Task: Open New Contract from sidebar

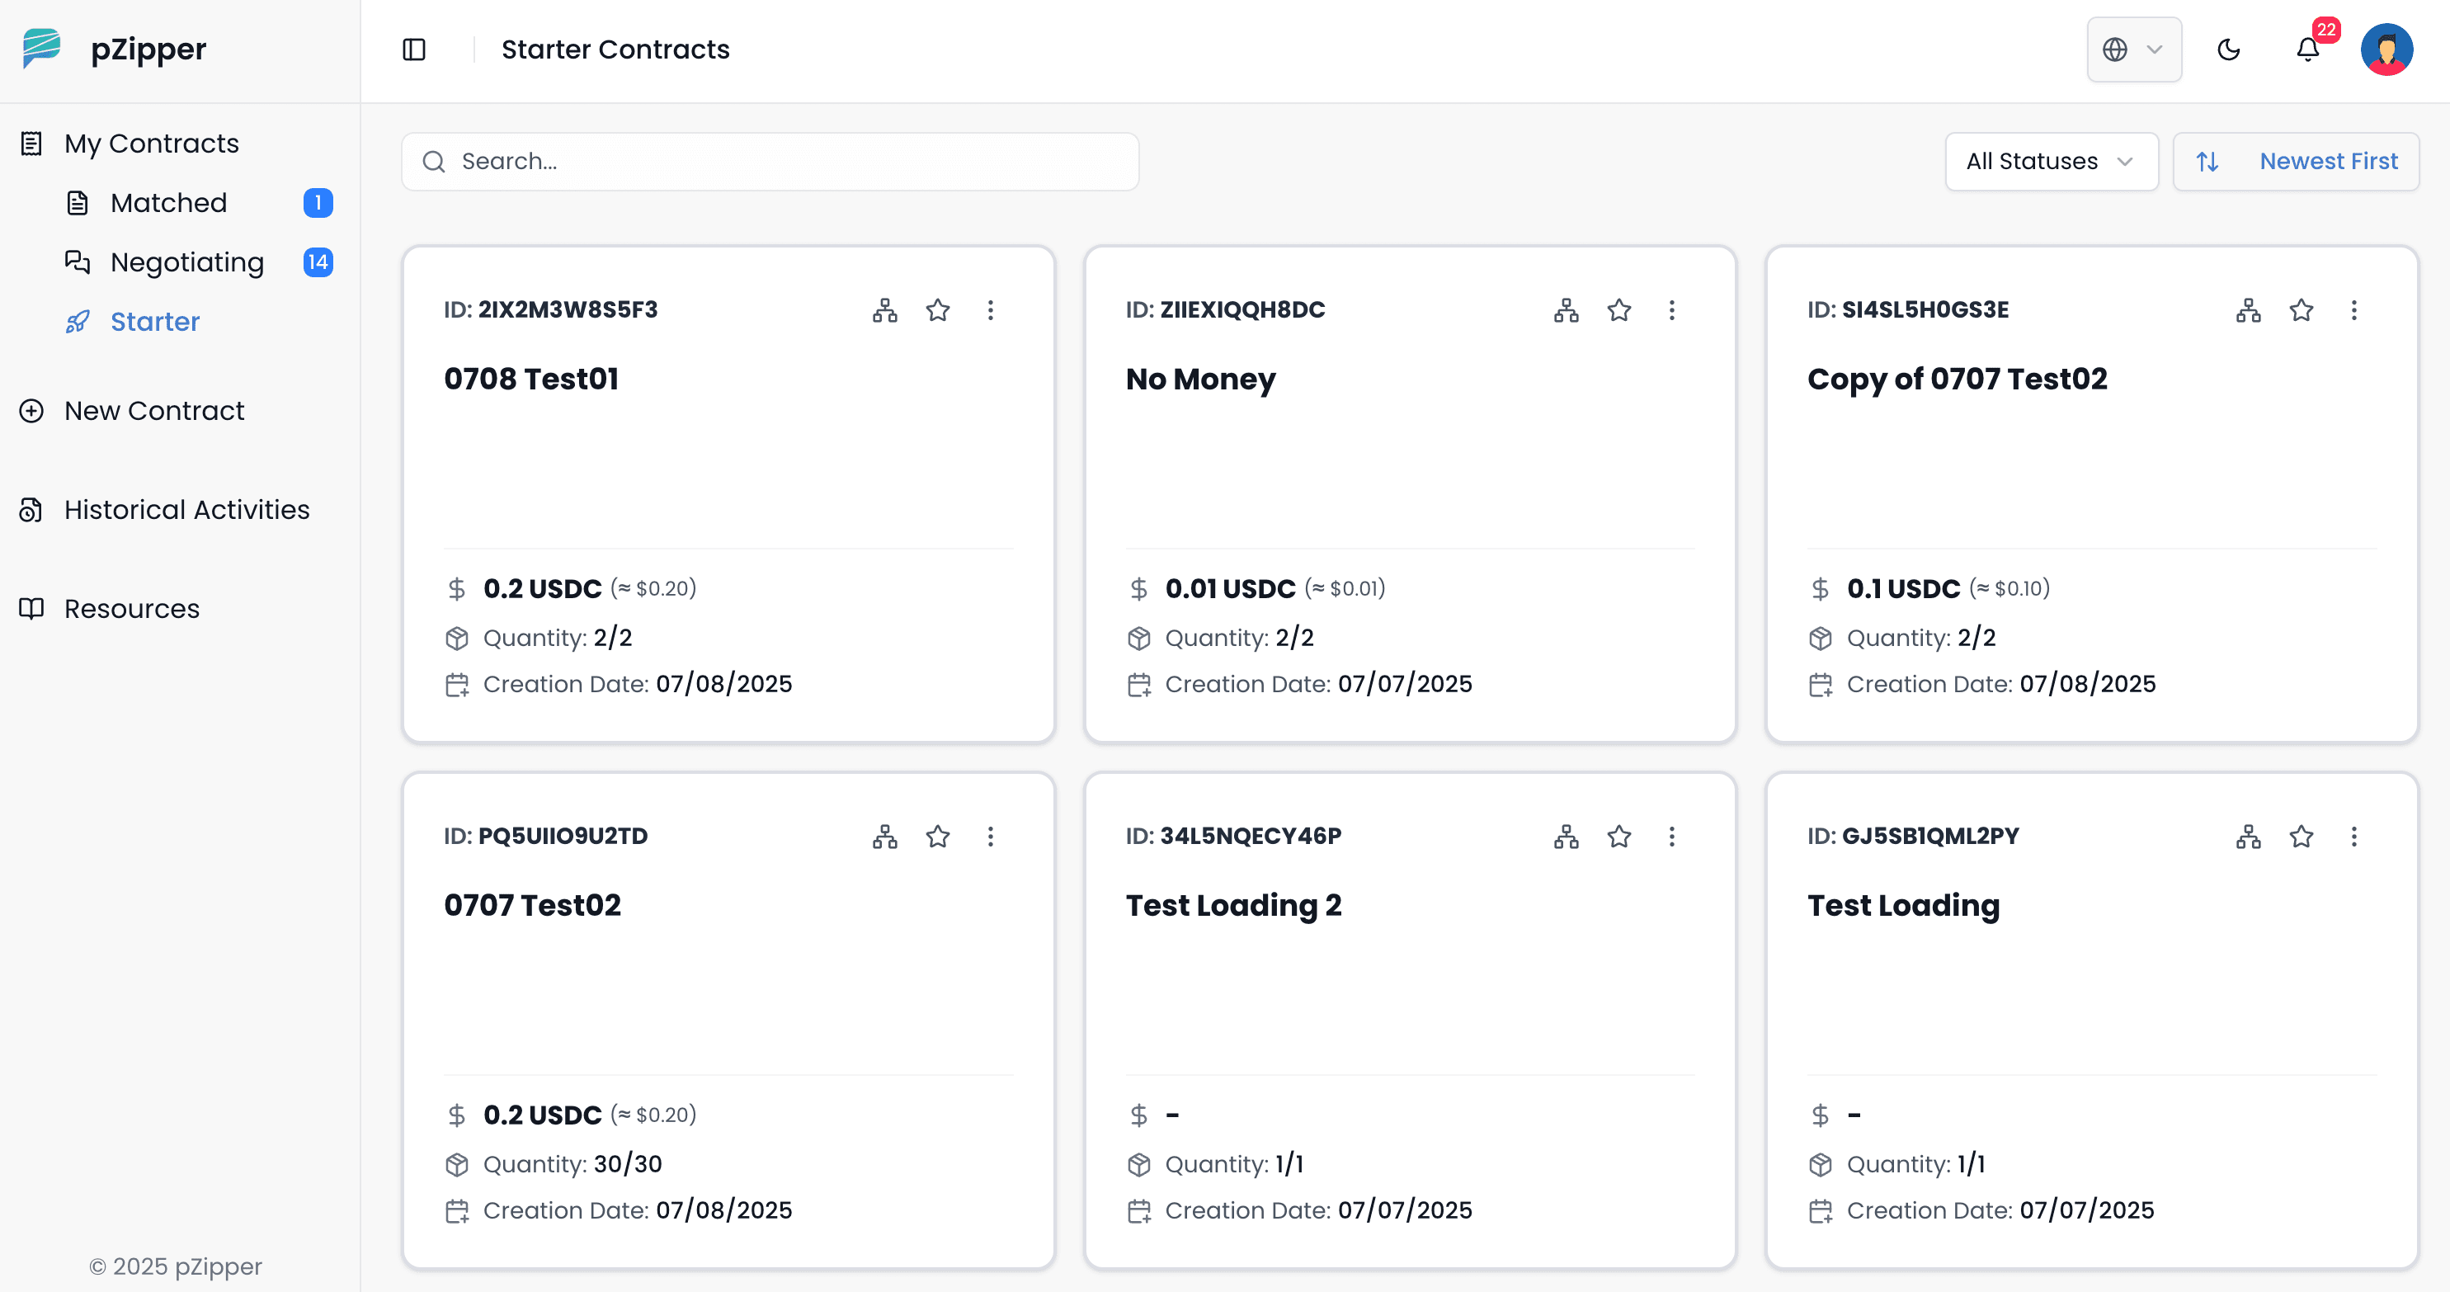Action: [154, 411]
